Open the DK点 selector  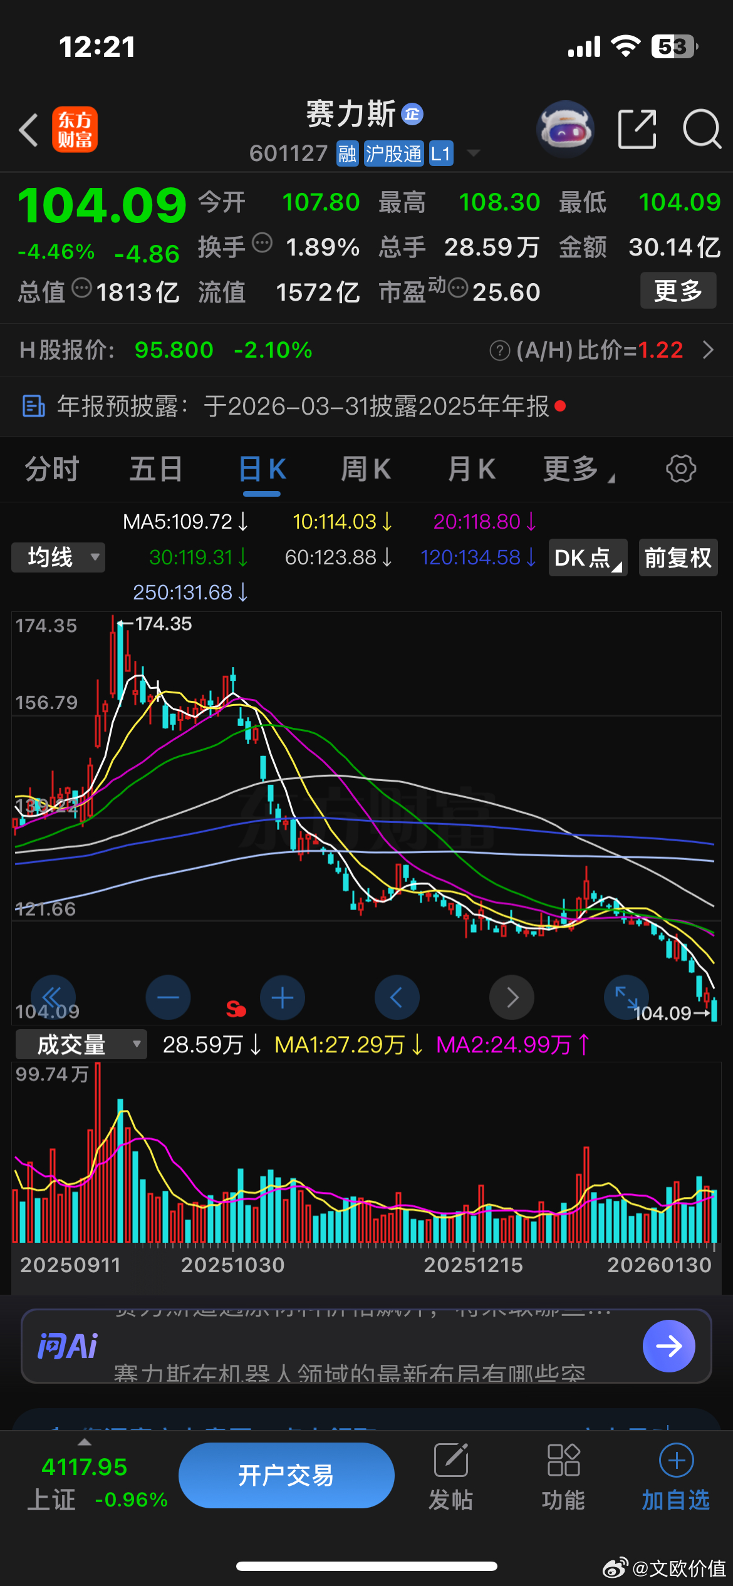[588, 557]
